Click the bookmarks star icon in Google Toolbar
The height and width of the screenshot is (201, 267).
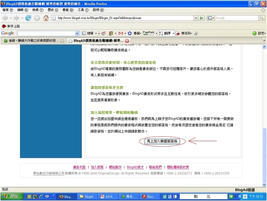click(x=130, y=33)
